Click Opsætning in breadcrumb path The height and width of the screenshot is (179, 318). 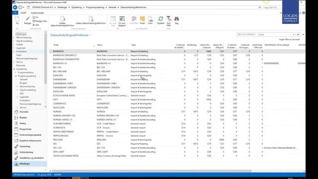(77, 7)
